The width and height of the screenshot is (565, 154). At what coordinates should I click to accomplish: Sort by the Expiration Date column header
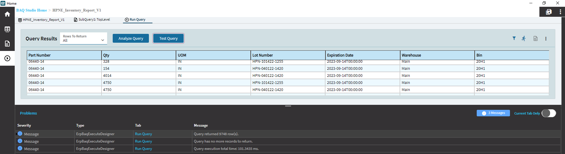coord(363,55)
